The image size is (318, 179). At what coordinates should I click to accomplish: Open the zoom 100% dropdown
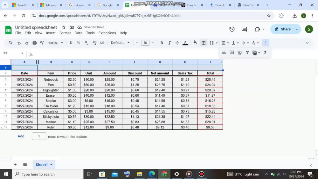tap(55, 43)
